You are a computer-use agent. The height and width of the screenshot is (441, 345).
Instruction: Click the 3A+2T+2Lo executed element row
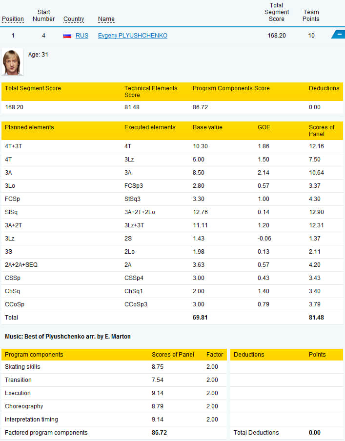click(x=172, y=212)
